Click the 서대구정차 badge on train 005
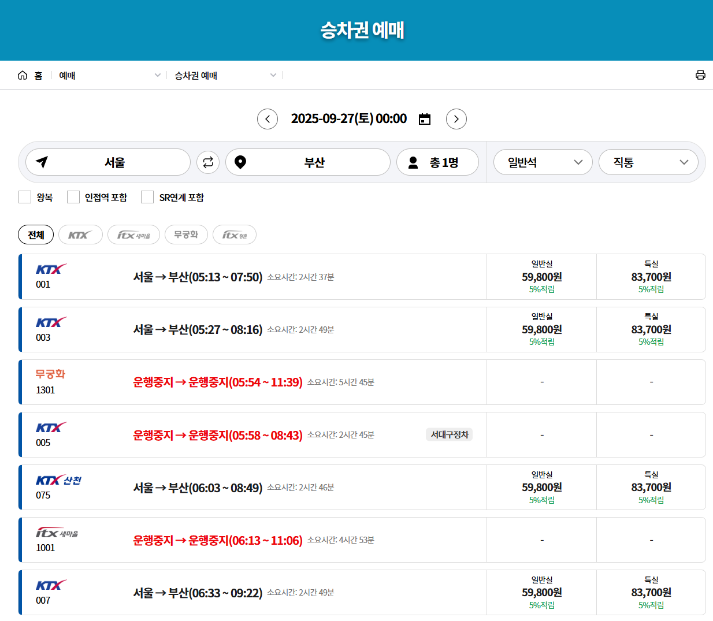Screen dimensions: 713x621 (450, 434)
